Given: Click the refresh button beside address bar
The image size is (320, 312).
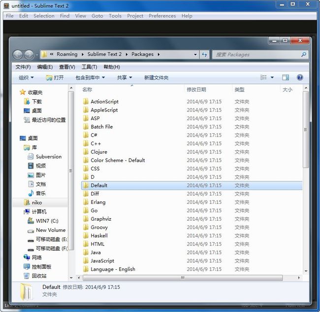Looking at the screenshot, I should tap(204, 55).
